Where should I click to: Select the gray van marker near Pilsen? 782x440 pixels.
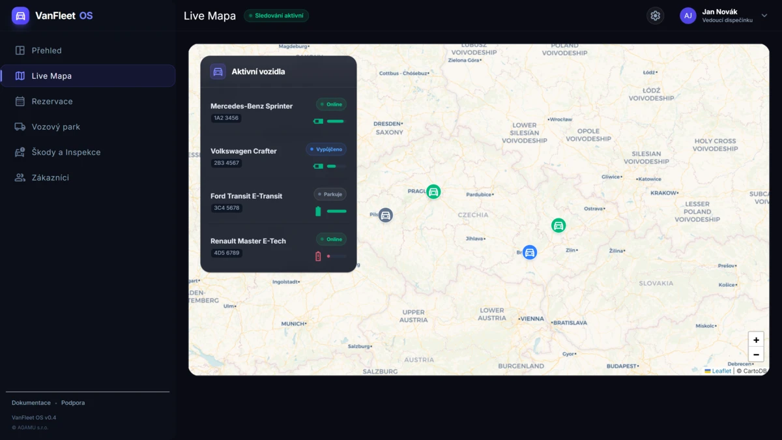click(x=386, y=215)
